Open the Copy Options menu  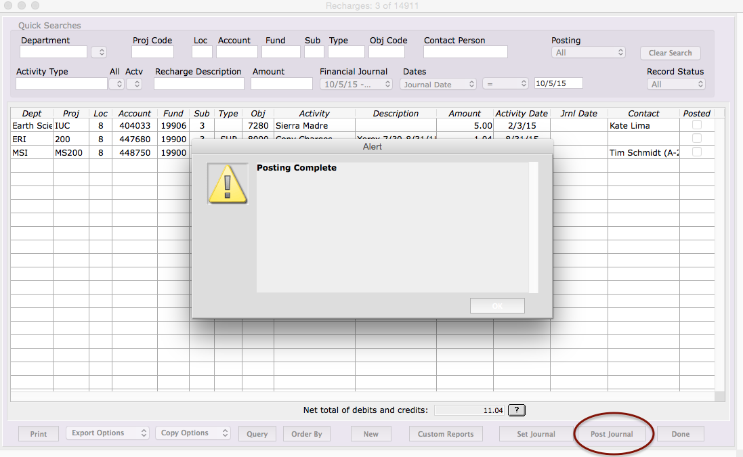pos(193,433)
